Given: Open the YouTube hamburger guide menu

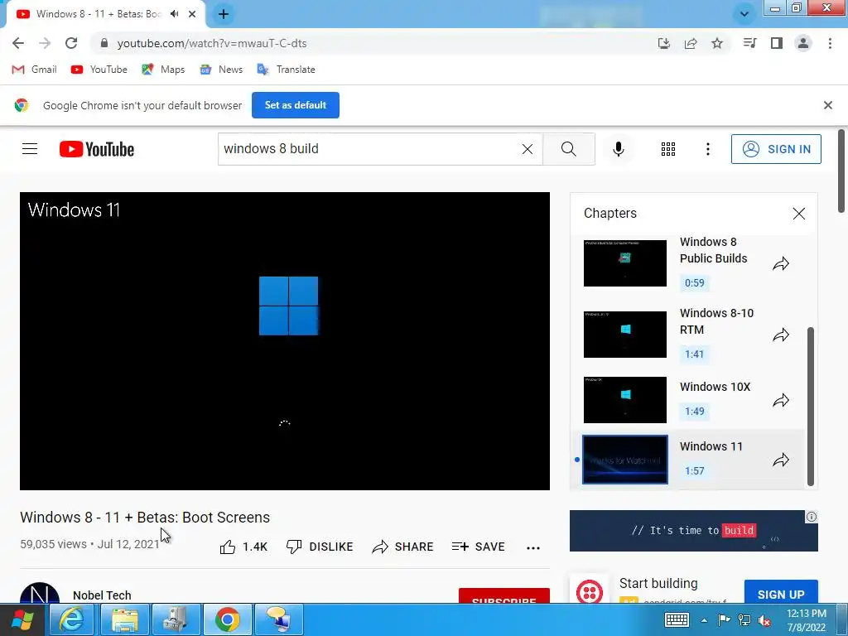Looking at the screenshot, I should click(30, 149).
